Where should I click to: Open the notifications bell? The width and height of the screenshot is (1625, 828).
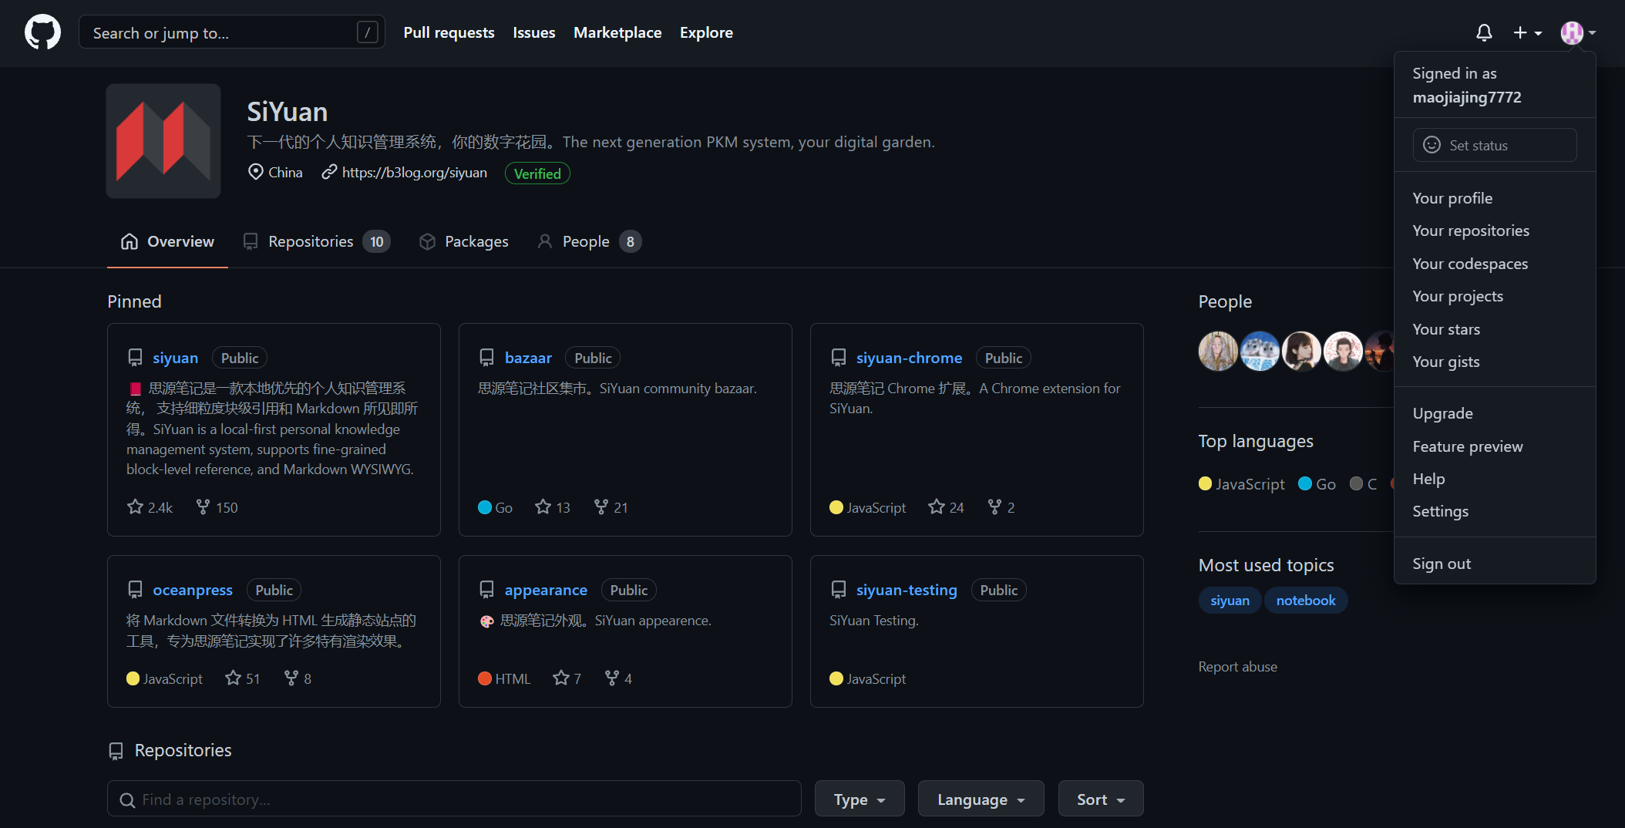(1483, 32)
